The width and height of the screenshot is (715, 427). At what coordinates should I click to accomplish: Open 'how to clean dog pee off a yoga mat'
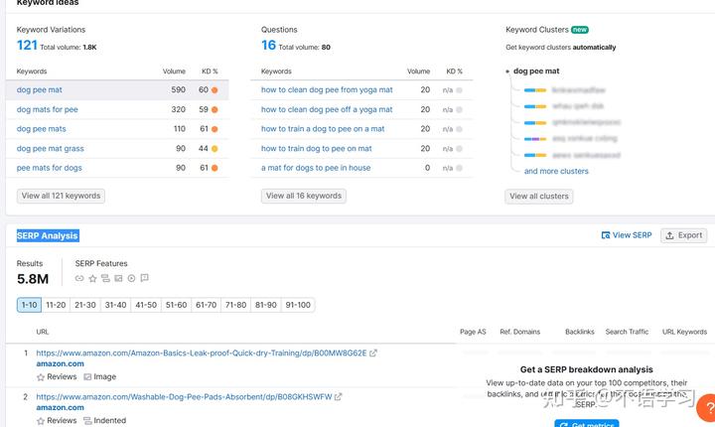(327, 109)
